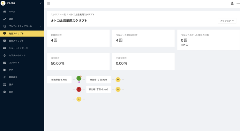Expand the オトコル account dropdown chevron

pyautogui.click(x=40, y=3)
